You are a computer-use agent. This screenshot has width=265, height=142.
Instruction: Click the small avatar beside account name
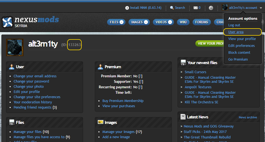pos(225,7)
